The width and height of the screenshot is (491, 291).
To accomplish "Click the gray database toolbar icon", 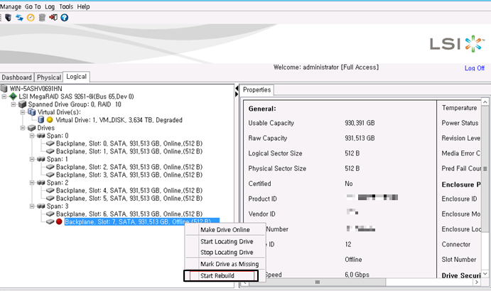I will pyautogui.click(x=42, y=18).
